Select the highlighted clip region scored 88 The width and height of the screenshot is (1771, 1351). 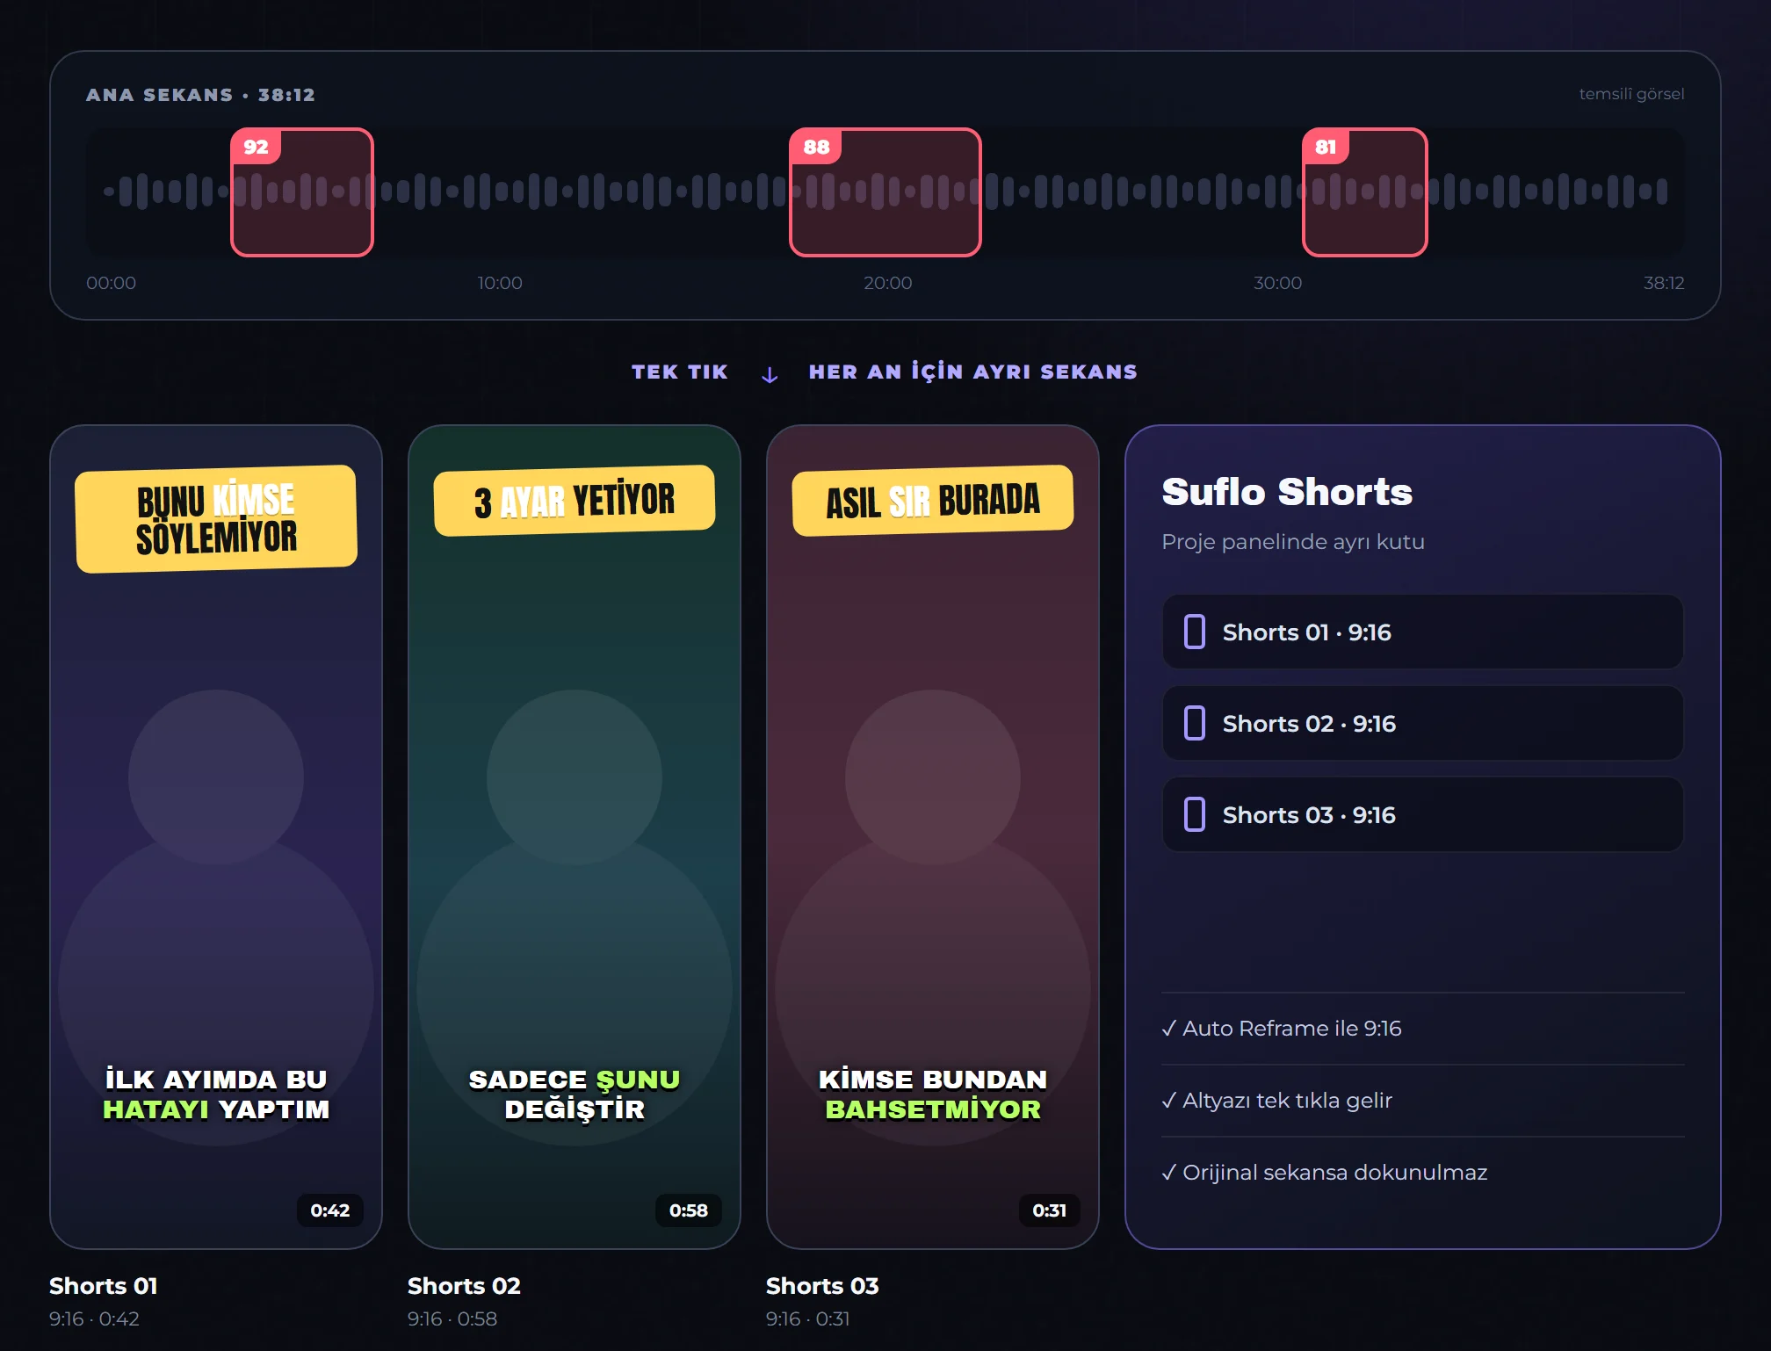point(885,192)
